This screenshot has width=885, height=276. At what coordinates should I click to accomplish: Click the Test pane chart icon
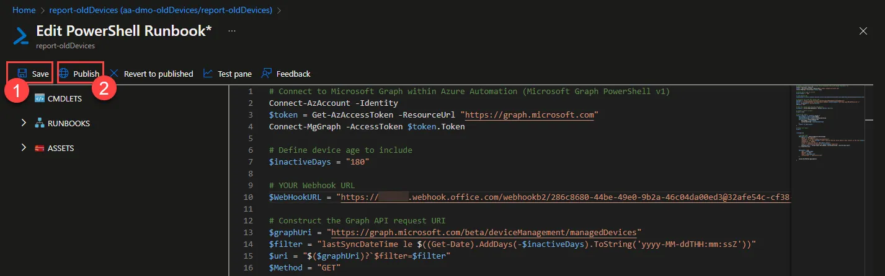(x=208, y=74)
